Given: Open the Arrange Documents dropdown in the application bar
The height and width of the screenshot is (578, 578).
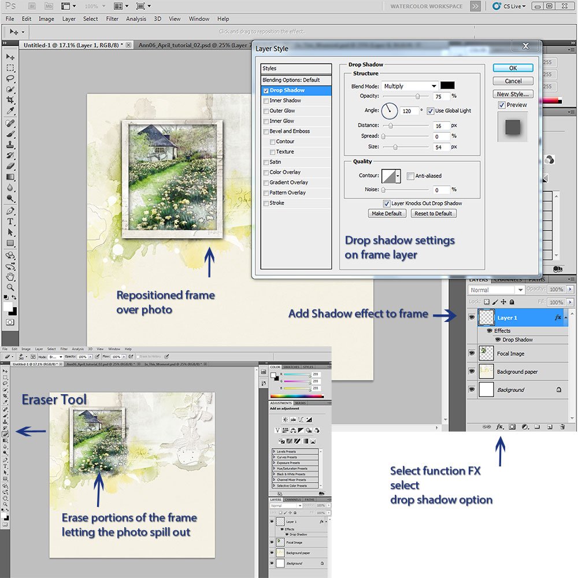Looking at the screenshot, I should (121, 6).
